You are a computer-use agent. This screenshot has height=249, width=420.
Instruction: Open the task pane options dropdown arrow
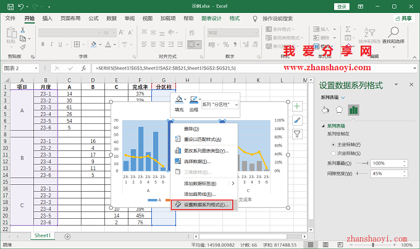396,84
